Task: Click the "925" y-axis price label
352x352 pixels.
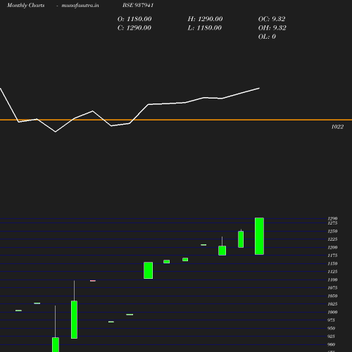Action: pyautogui.click(x=331, y=337)
